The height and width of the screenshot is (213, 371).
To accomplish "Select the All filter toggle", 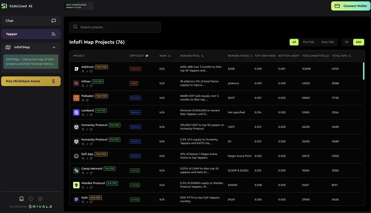I will tap(294, 42).
